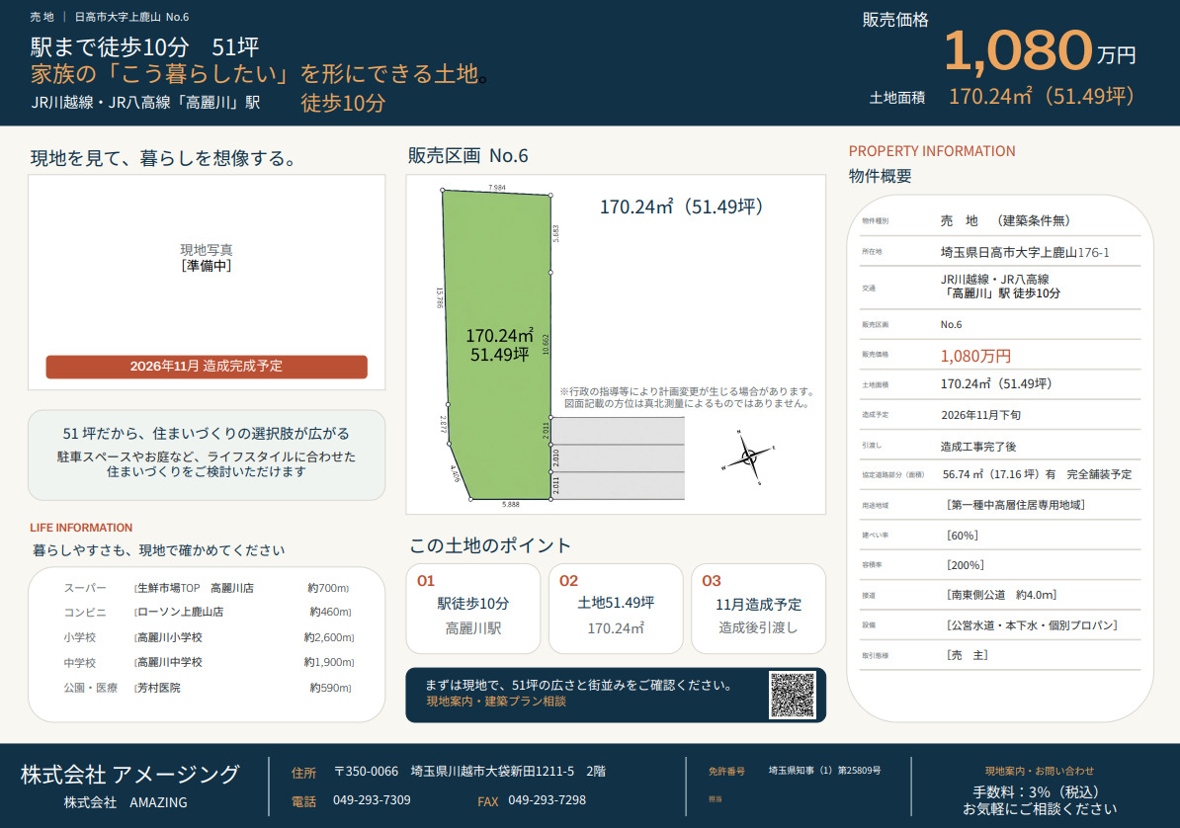Select the 第一種中高層住居専用地域 zoning value
Image resolution: width=1180 pixels, height=828 pixels.
1015,505
